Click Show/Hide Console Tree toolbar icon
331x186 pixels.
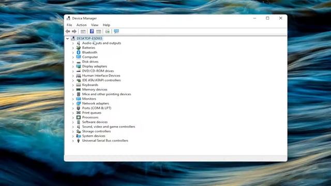pyautogui.click(x=83, y=32)
